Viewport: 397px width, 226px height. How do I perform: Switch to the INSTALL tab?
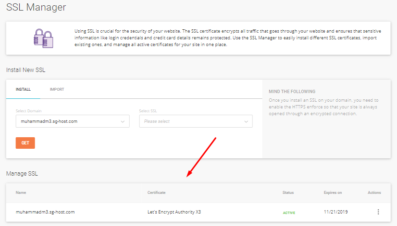[23, 89]
